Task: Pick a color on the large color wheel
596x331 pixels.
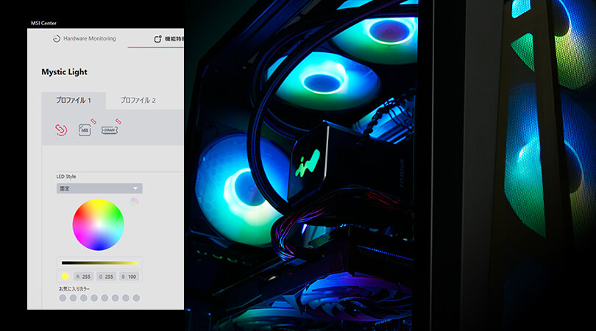Action: tap(98, 225)
